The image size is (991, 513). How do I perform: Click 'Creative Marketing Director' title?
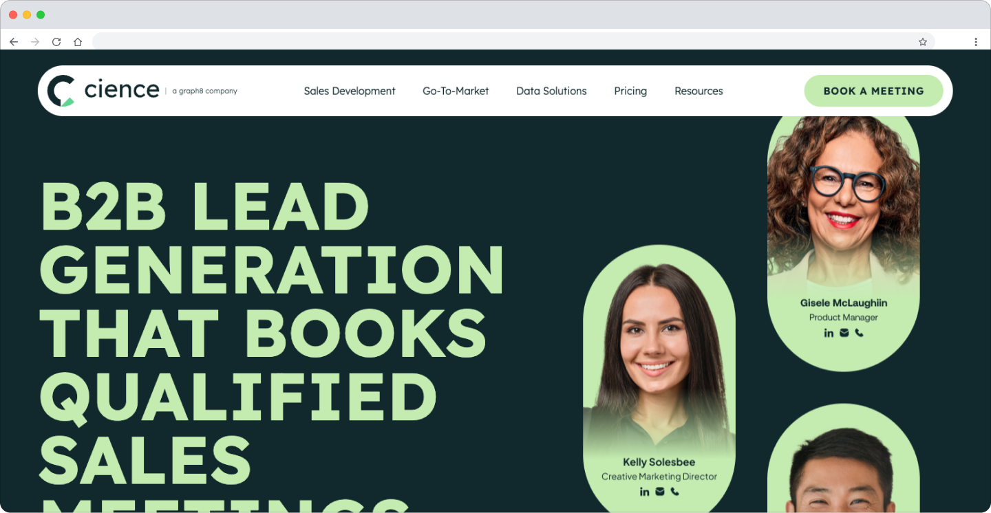(x=659, y=477)
